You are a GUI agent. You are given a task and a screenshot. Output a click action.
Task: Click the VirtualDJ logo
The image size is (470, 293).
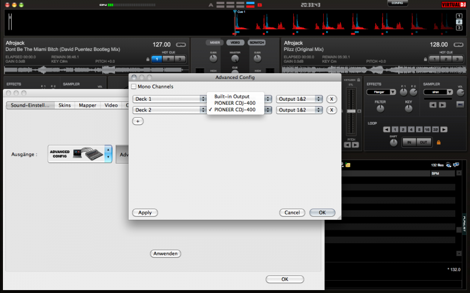click(x=454, y=5)
